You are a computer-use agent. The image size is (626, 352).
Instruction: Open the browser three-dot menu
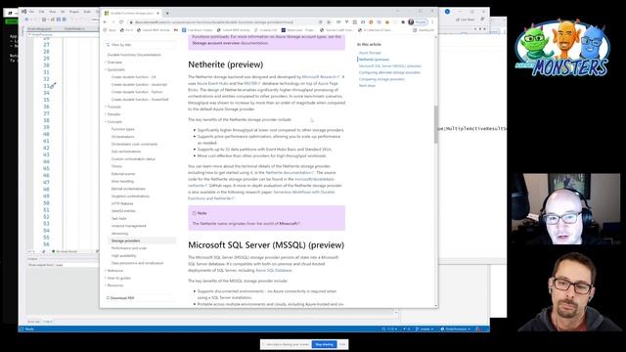tap(432, 22)
